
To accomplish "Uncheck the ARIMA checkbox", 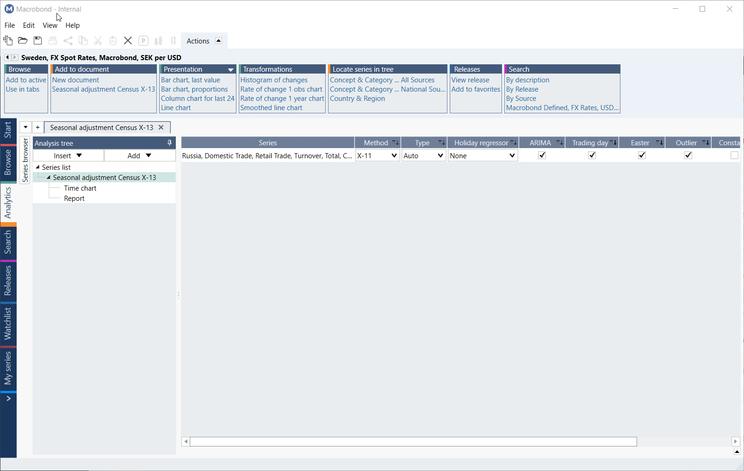I will (x=542, y=155).
